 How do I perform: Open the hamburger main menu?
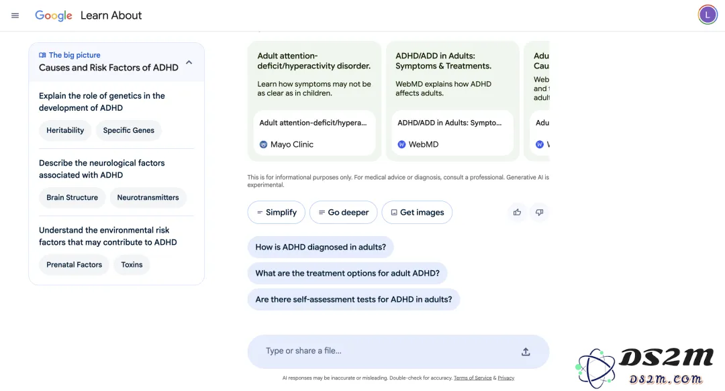(15, 15)
